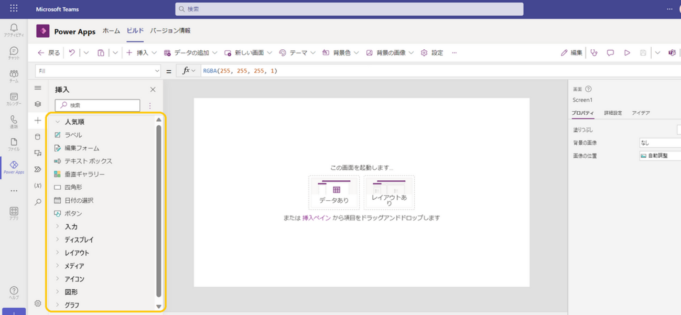
Task: Select the stethoscope App Checker icon
Action: point(593,52)
